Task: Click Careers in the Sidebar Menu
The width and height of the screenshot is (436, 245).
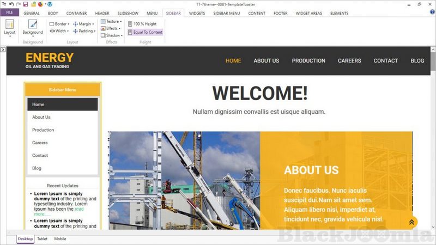Action: [x=40, y=143]
